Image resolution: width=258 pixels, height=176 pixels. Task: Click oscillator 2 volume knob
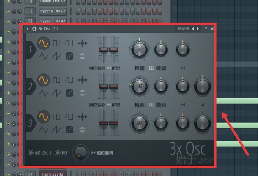(202, 86)
